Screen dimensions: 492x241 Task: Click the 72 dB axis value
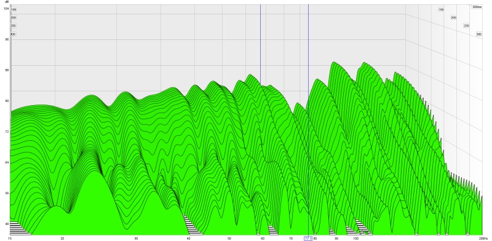pos(7,132)
